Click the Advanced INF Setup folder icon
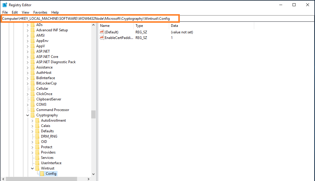The image size is (315, 181). click(x=32, y=30)
